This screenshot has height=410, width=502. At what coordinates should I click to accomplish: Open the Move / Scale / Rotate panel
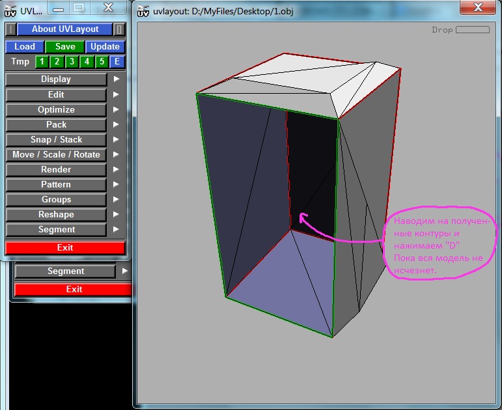[x=56, y=154]
